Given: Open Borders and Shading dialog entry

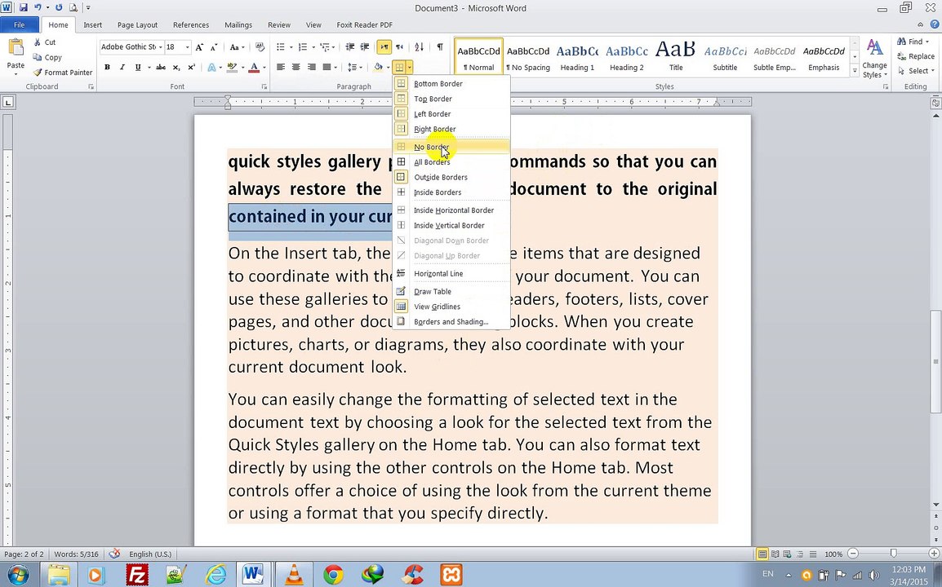Looking at the screenshot, I should [451, 322].
